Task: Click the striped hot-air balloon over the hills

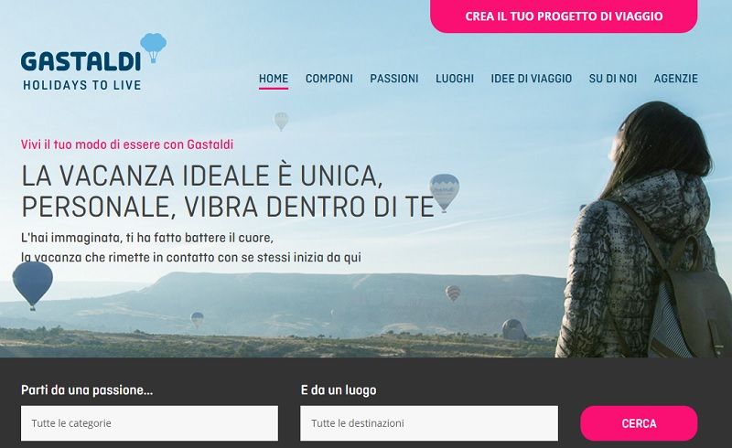Action: point(453,293)
